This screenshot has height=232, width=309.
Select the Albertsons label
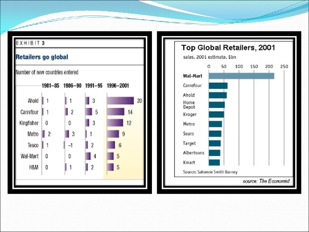pos(194,153)
